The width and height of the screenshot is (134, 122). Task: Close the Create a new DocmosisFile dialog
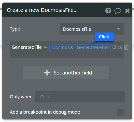click(x=127, y=11)
